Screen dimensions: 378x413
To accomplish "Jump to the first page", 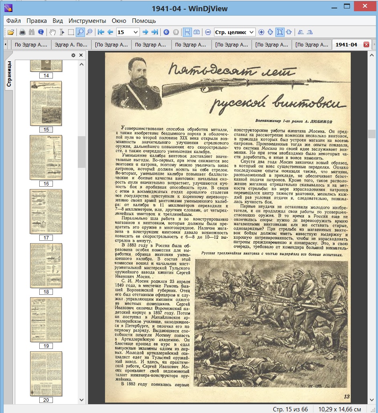I will (x=101, y=32).
